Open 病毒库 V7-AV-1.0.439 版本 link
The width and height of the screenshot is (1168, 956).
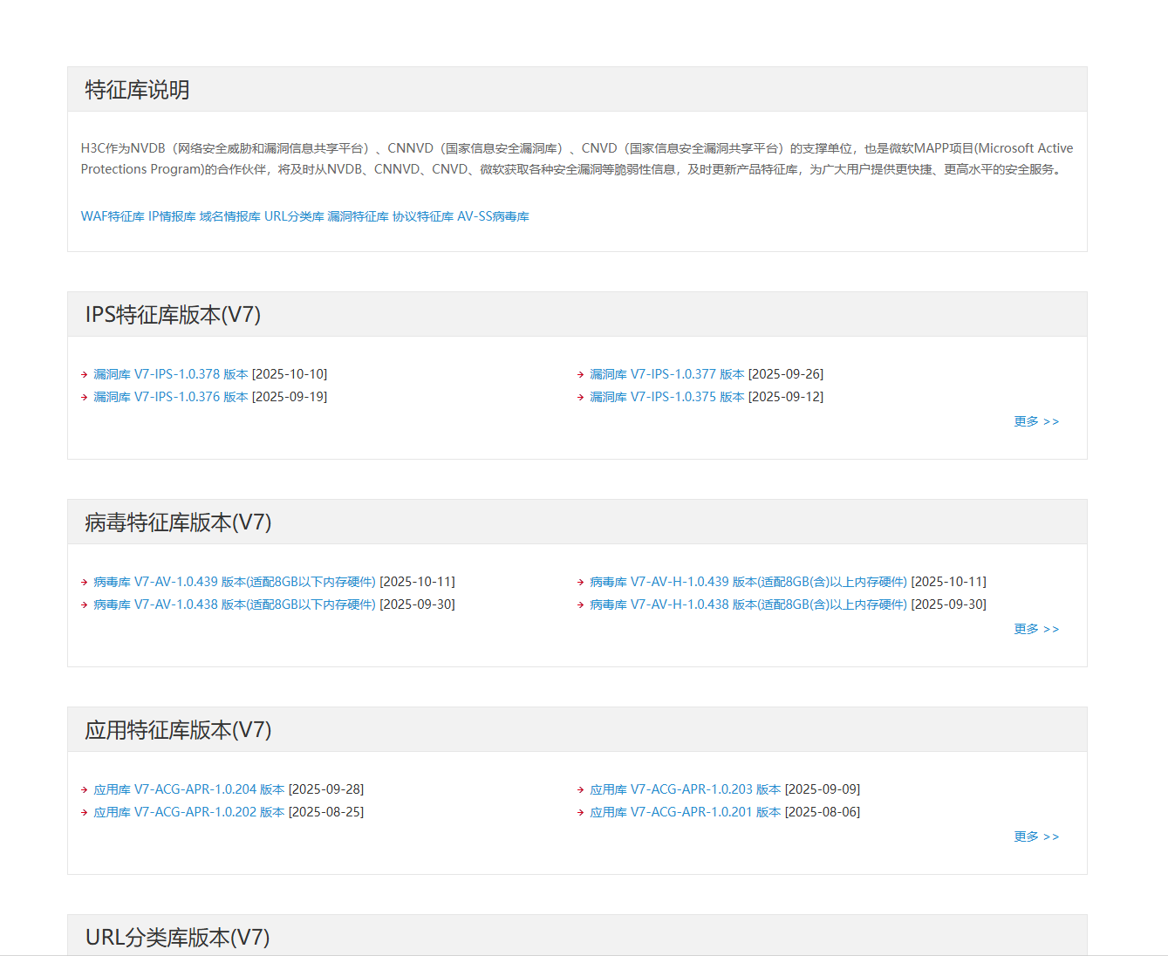pos(235,582)
